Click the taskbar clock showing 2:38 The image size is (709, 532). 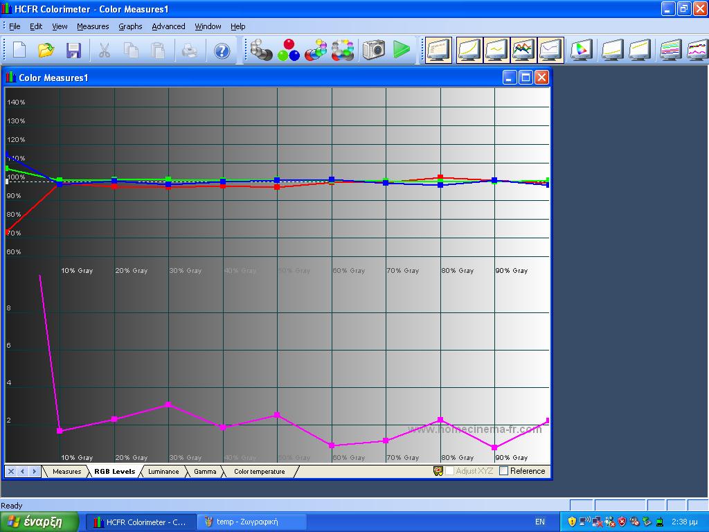click(x=685, y=522)
